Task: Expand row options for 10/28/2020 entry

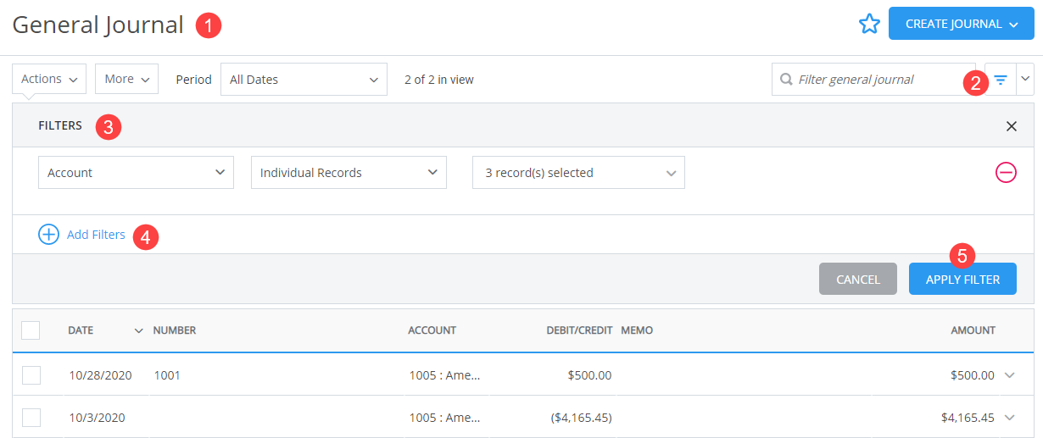Action: [1009, 375]
